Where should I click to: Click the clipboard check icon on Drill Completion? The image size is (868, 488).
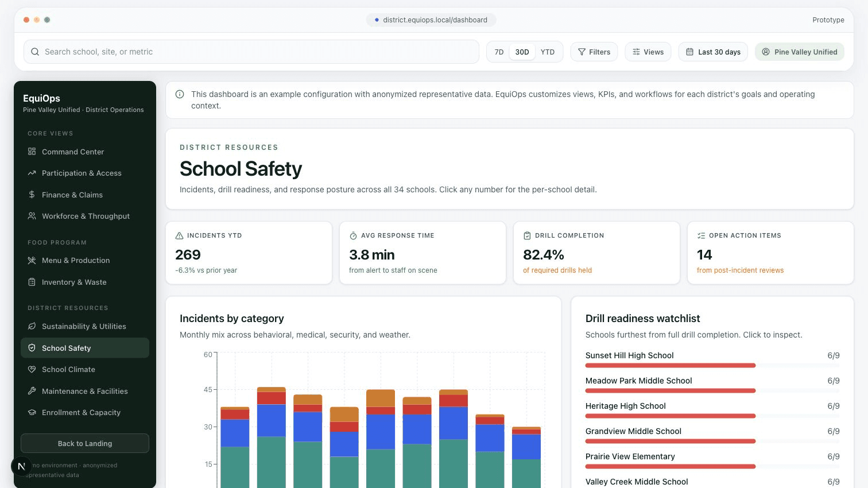click(527, 235)
